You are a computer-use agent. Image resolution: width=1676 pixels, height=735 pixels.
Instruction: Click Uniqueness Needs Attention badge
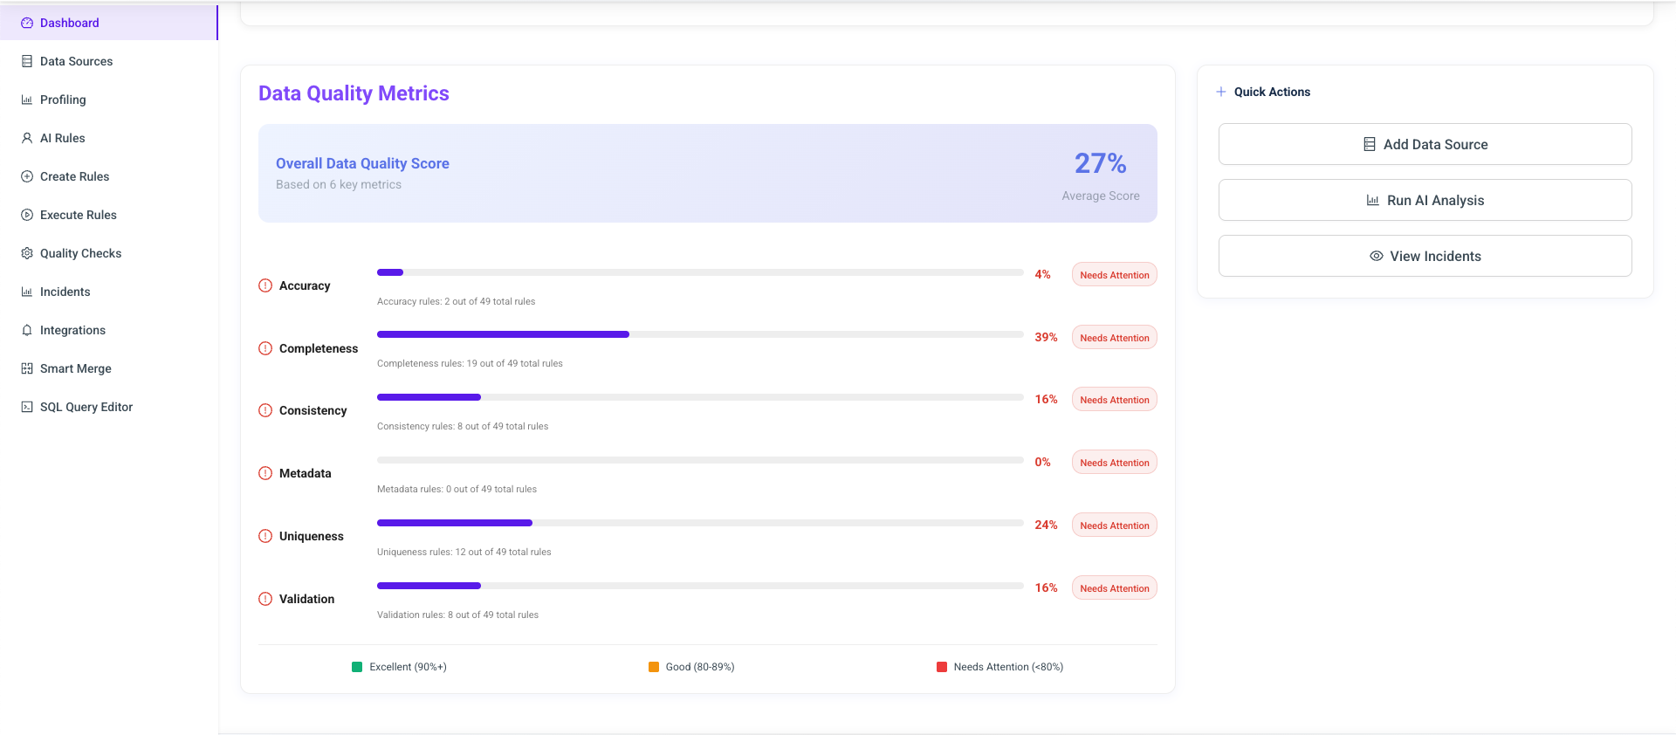tap(1114, 525)
